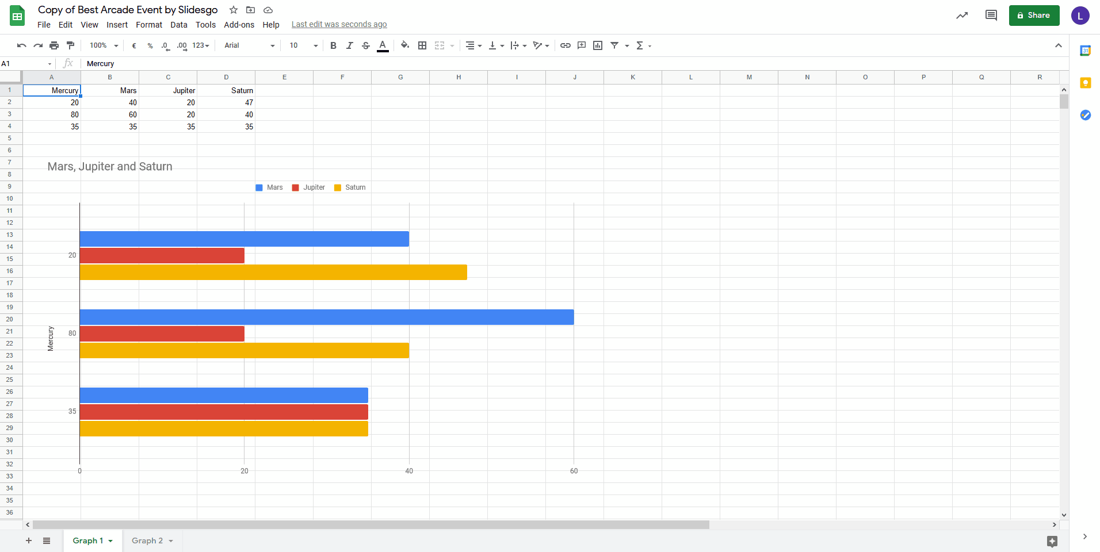Viewport: 1100px width, 552px height.
Task: Click the Borders icon
Action: tap(422, 45)
